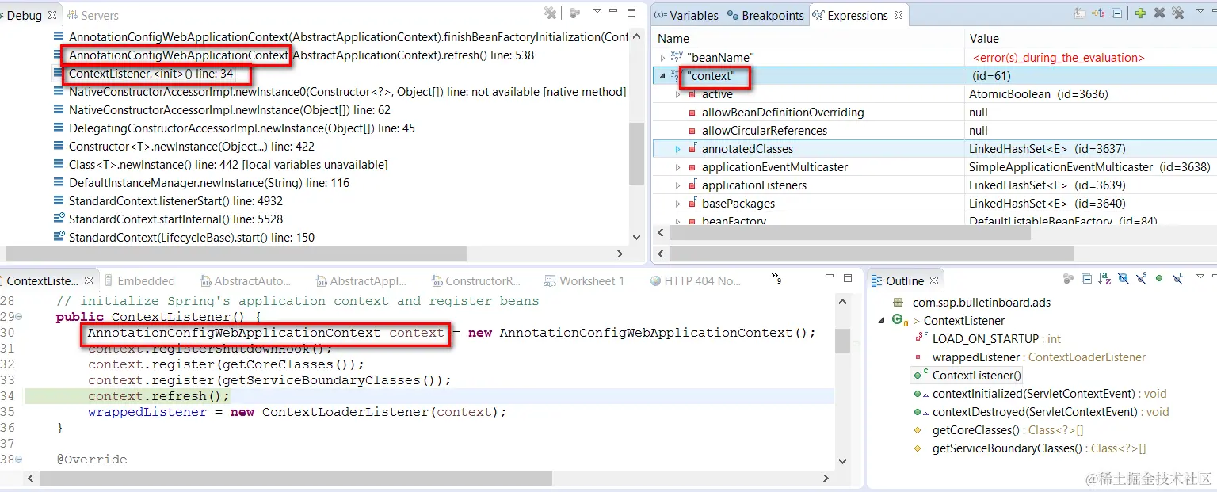Switch to the Breakpoints tab
Image resolution: width=1217 pixels, height=492 pixels.
(x=766, y=16)
